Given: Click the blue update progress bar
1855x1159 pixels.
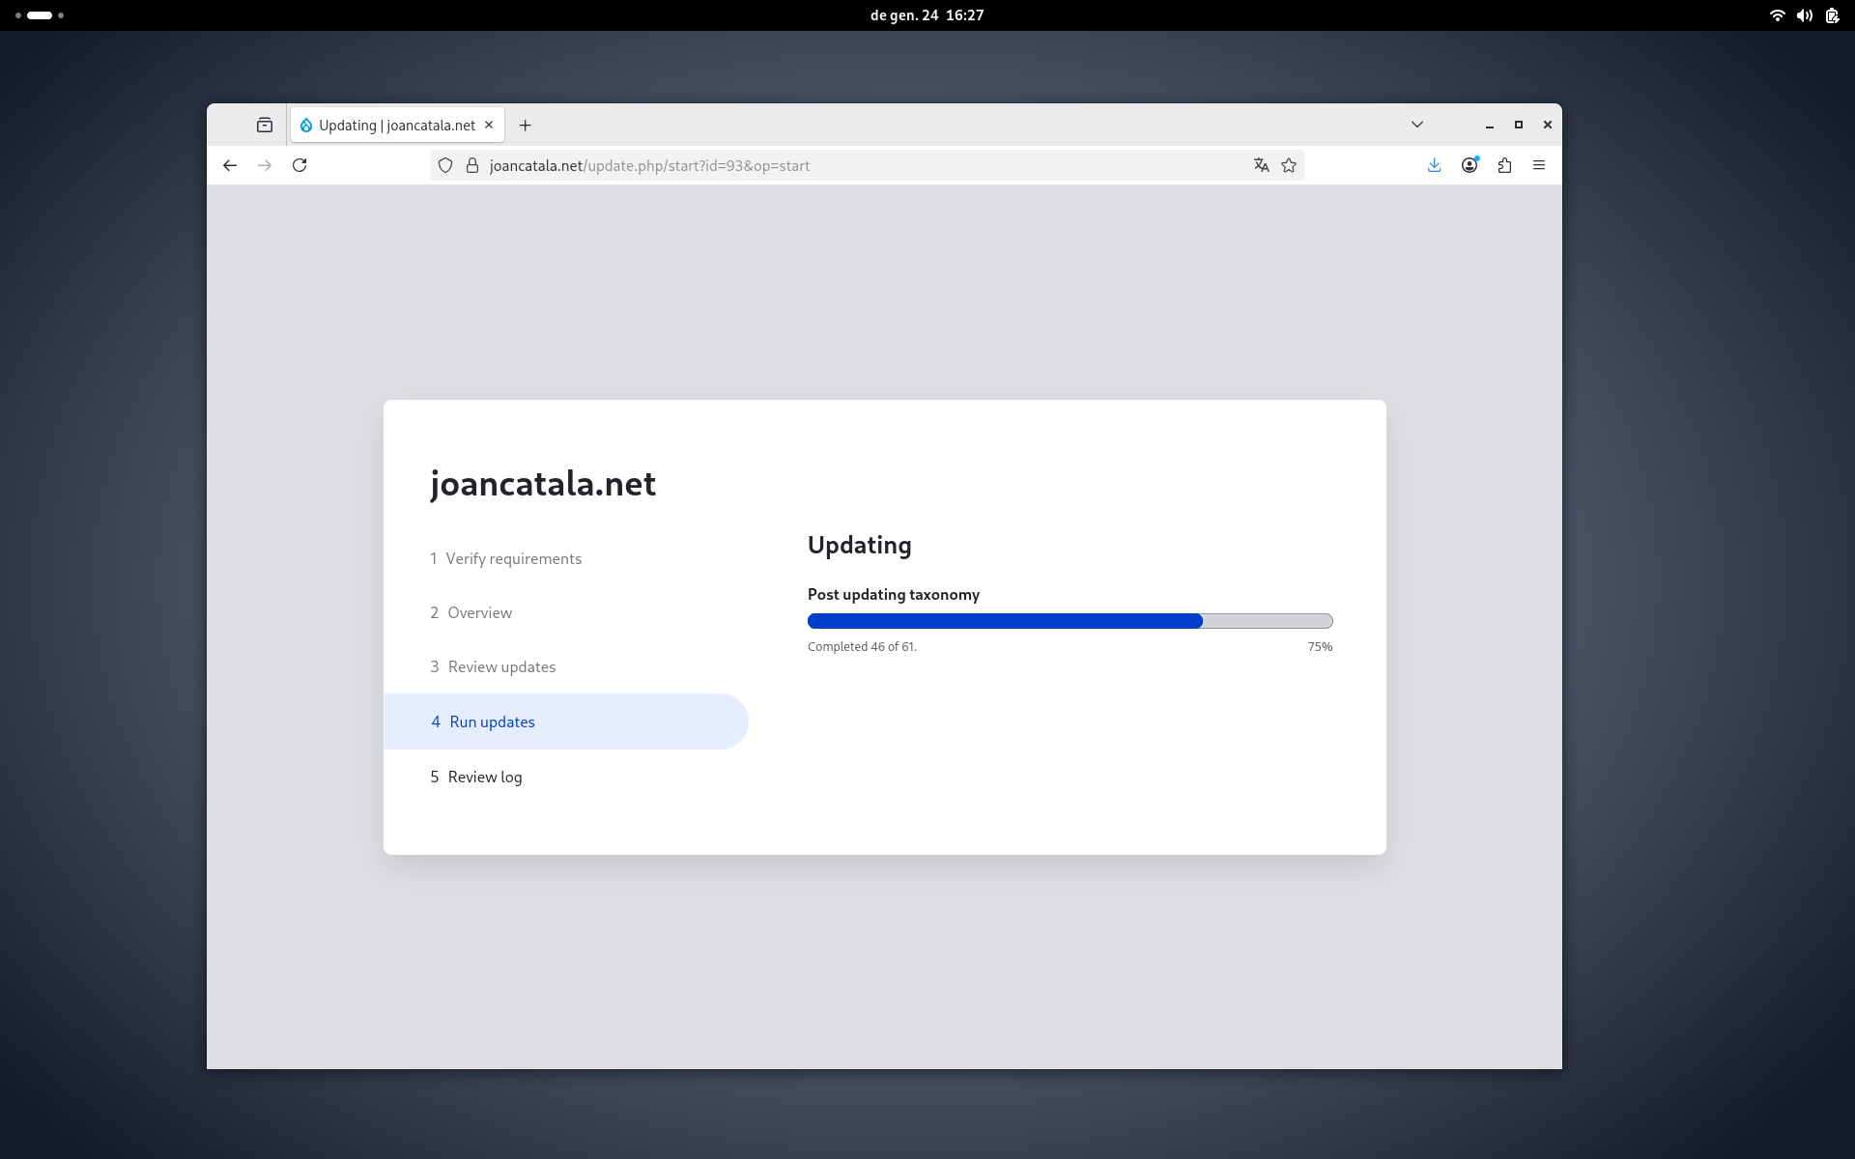Looking at the screenshot, I should [x=1005, y=621].
